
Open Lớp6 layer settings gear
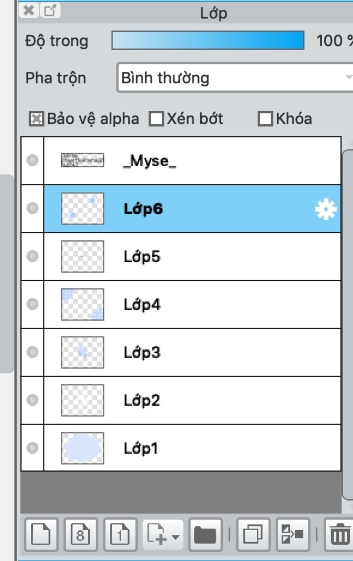(326, 209)
